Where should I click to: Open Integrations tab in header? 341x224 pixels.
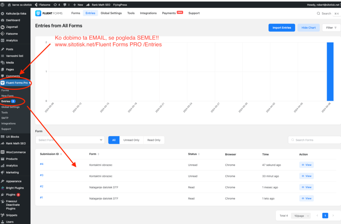coord(148,13)
